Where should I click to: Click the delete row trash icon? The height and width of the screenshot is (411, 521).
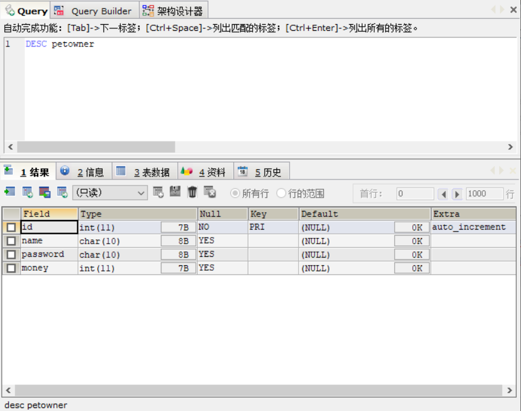pyautogui.click(x=192, y=192)
